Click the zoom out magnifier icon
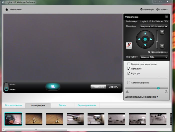Viewport: 175px width, 132px height. point(162,46)
